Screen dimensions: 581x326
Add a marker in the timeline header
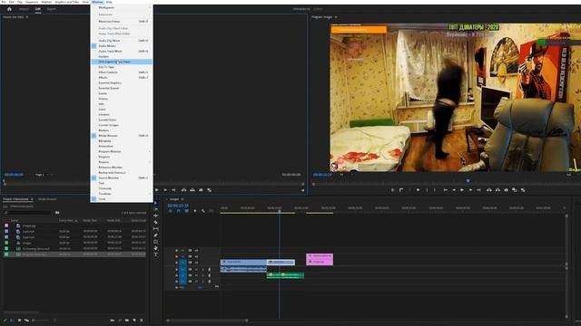pos(195,211)
